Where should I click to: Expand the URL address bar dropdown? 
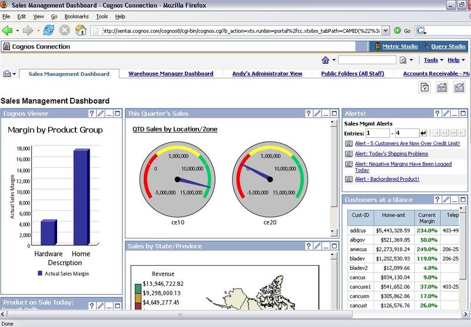tap(386, 31)
